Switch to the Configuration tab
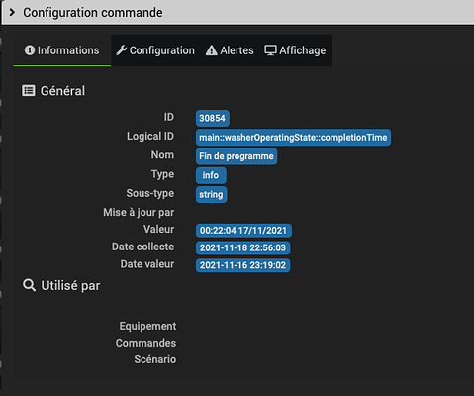 [x=155, y=50]
